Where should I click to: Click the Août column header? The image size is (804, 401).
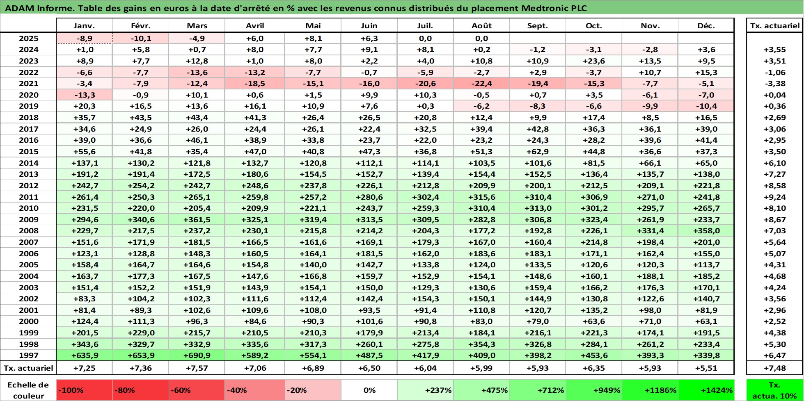coord(481,25)
